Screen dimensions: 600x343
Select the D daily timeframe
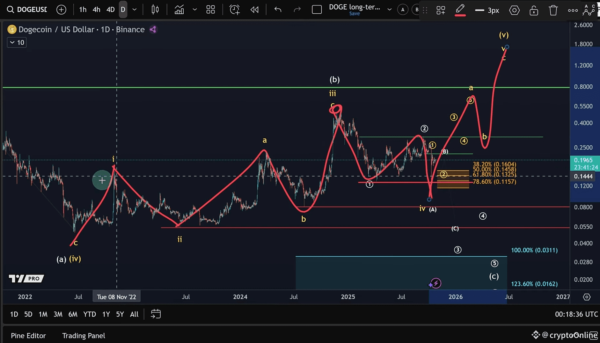(123, 10)
